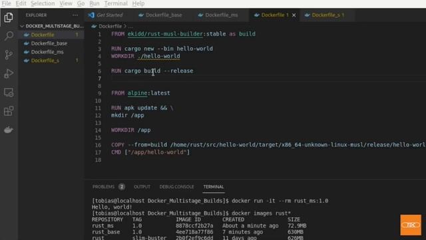Screen dimensions: 426x240
Task: Click 'WORKDIR /app' on line 14
Action: tap(130, 130)
